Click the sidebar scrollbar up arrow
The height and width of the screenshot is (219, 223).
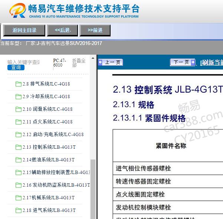[93, 58]
